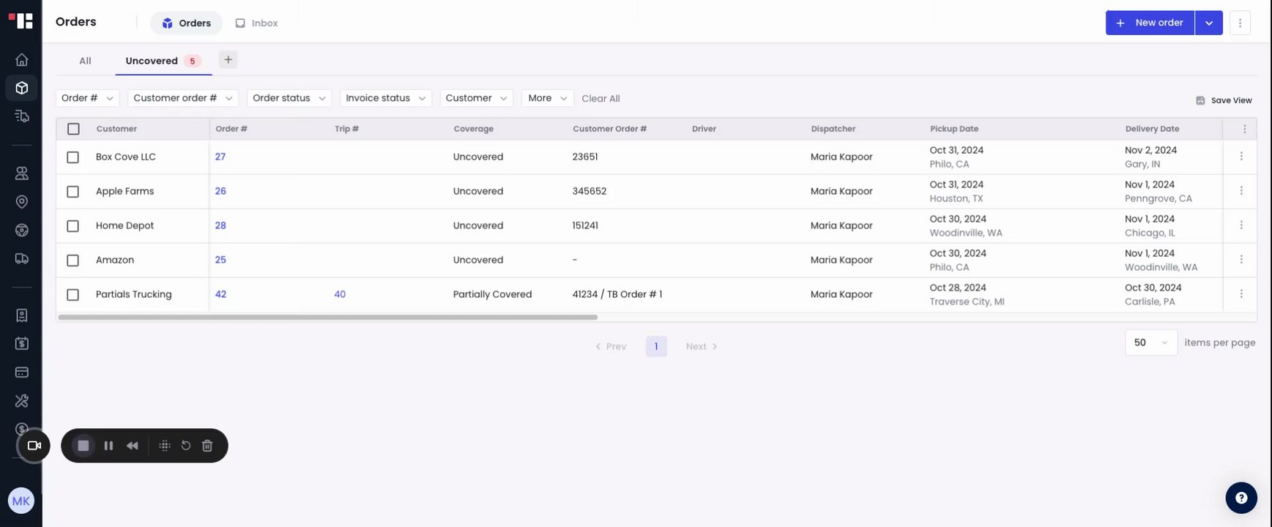This screenshot has width=1272, height=527.
Task: Expand the Order status filter dropdown
Action: point(289,98)
